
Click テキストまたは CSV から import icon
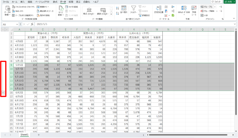14,7
